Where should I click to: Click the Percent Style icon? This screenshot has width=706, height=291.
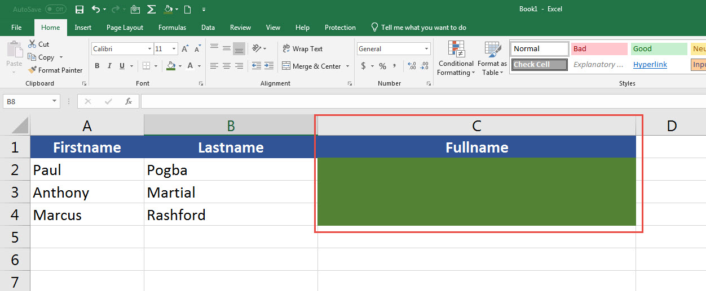(x=382, y=66)
